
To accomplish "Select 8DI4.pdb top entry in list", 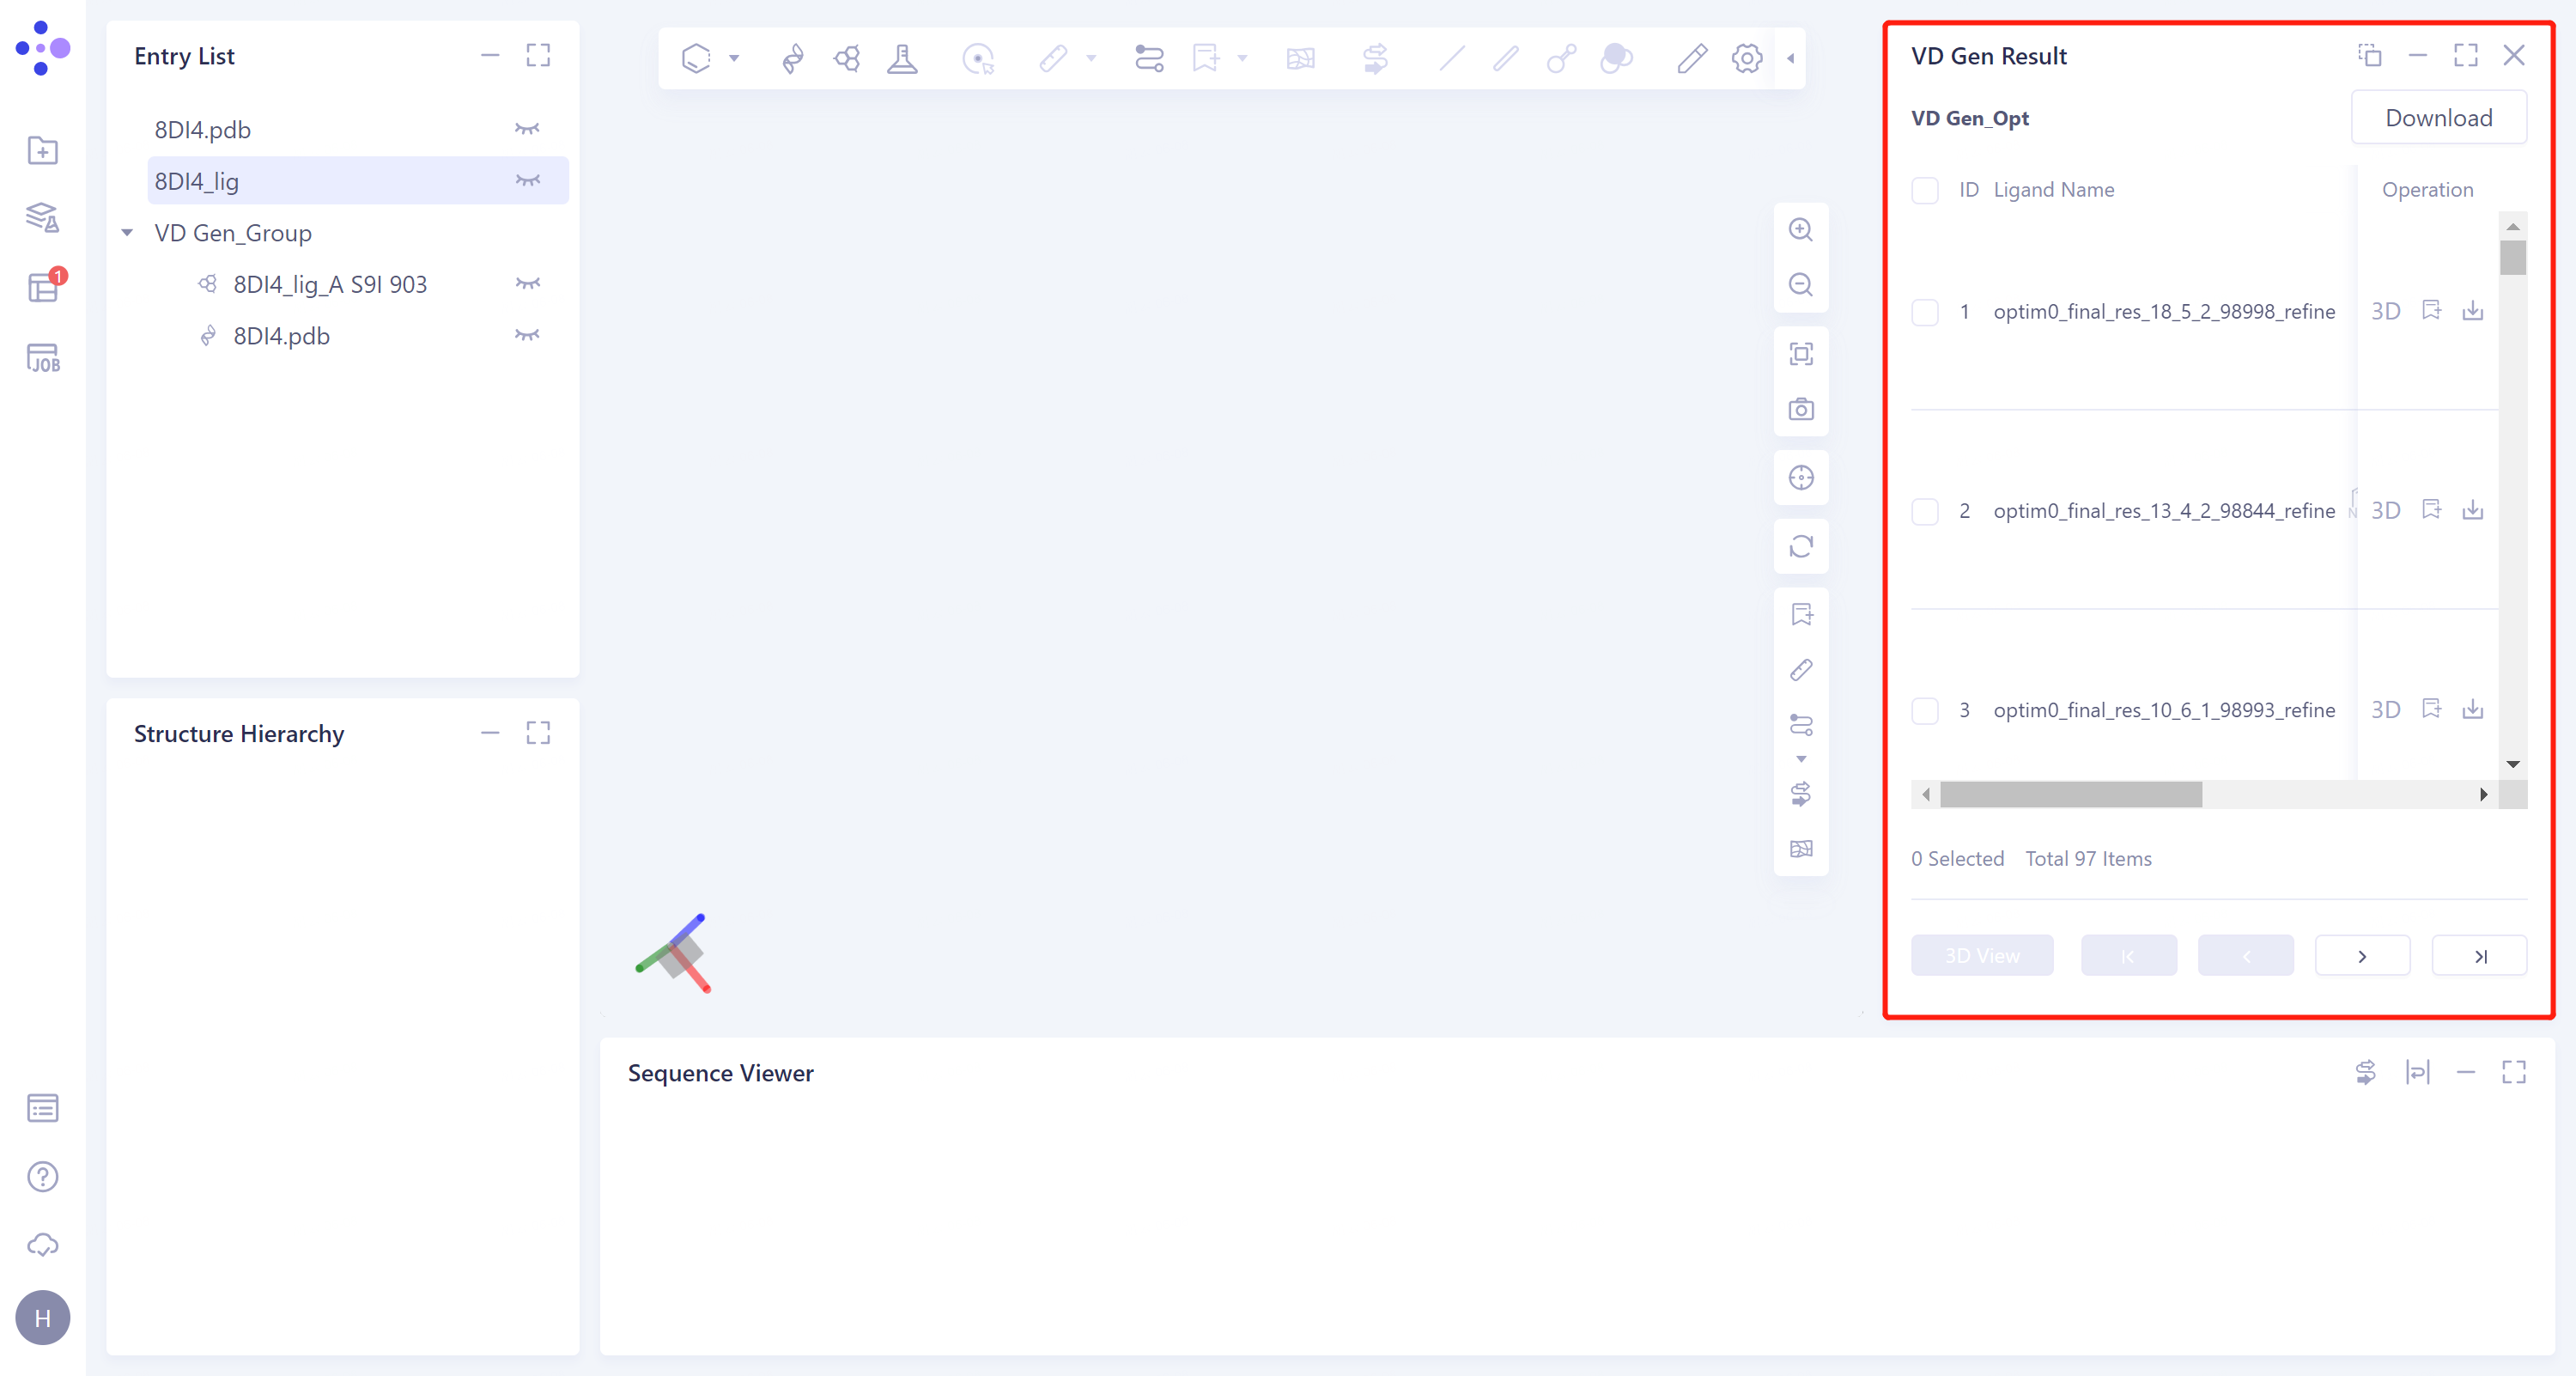I will click(x=203, y=130).
